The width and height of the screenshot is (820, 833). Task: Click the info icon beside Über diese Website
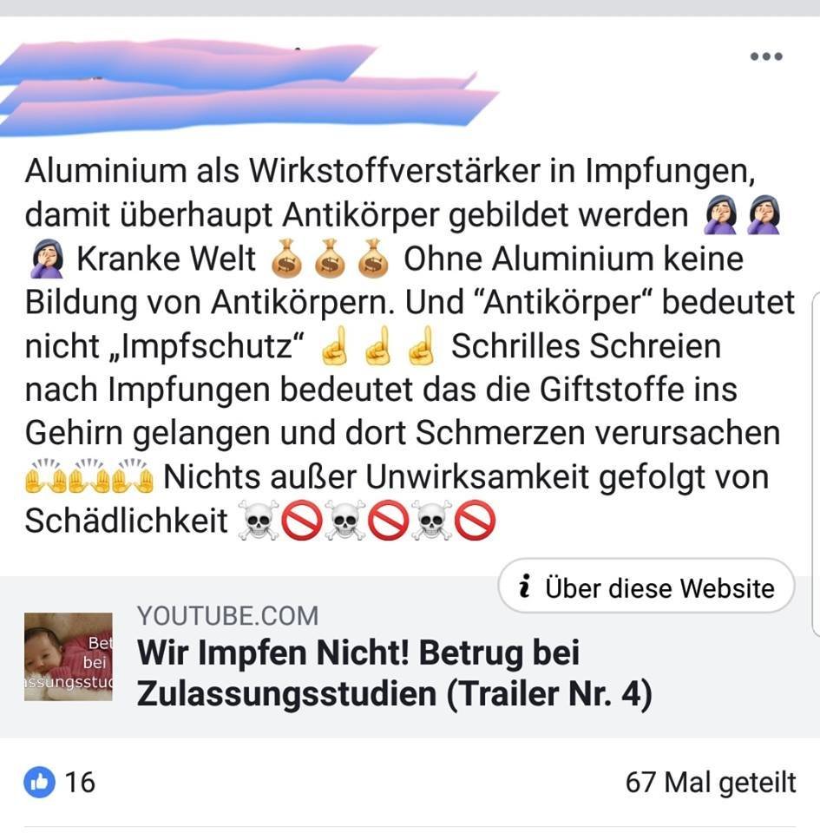tap(525, 587)
